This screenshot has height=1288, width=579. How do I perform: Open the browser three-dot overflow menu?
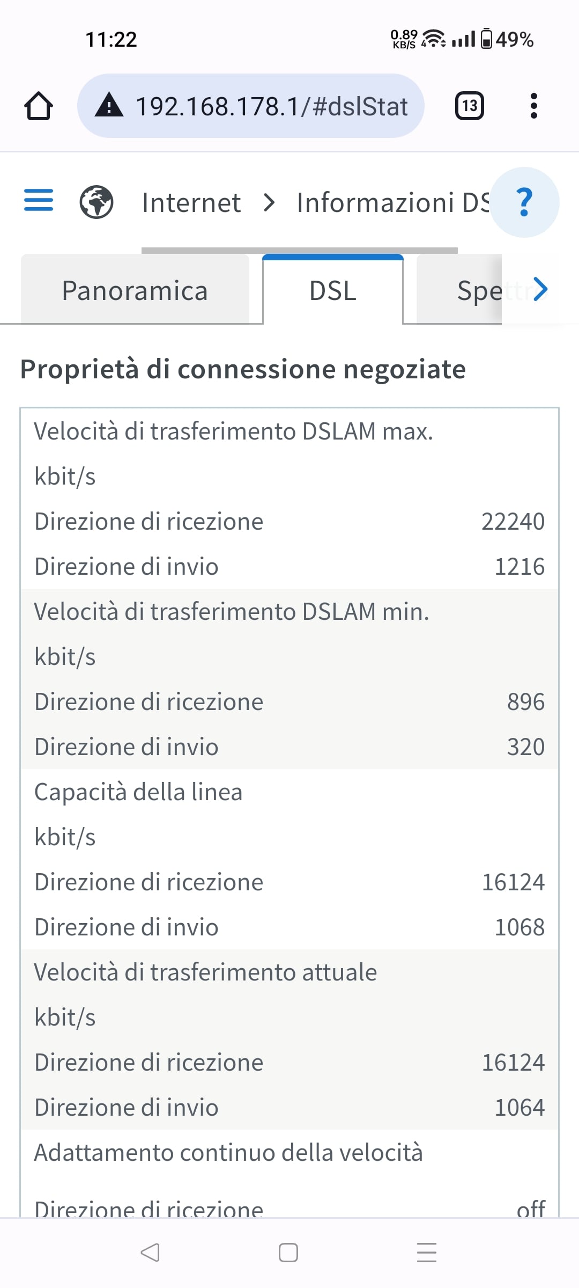click(533, 106)
